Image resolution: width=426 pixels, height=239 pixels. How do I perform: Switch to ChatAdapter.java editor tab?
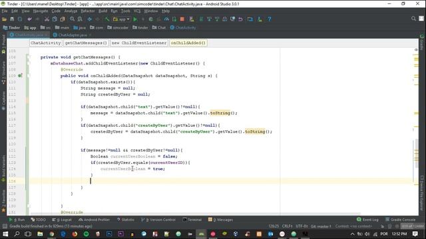tap(73, 35)
